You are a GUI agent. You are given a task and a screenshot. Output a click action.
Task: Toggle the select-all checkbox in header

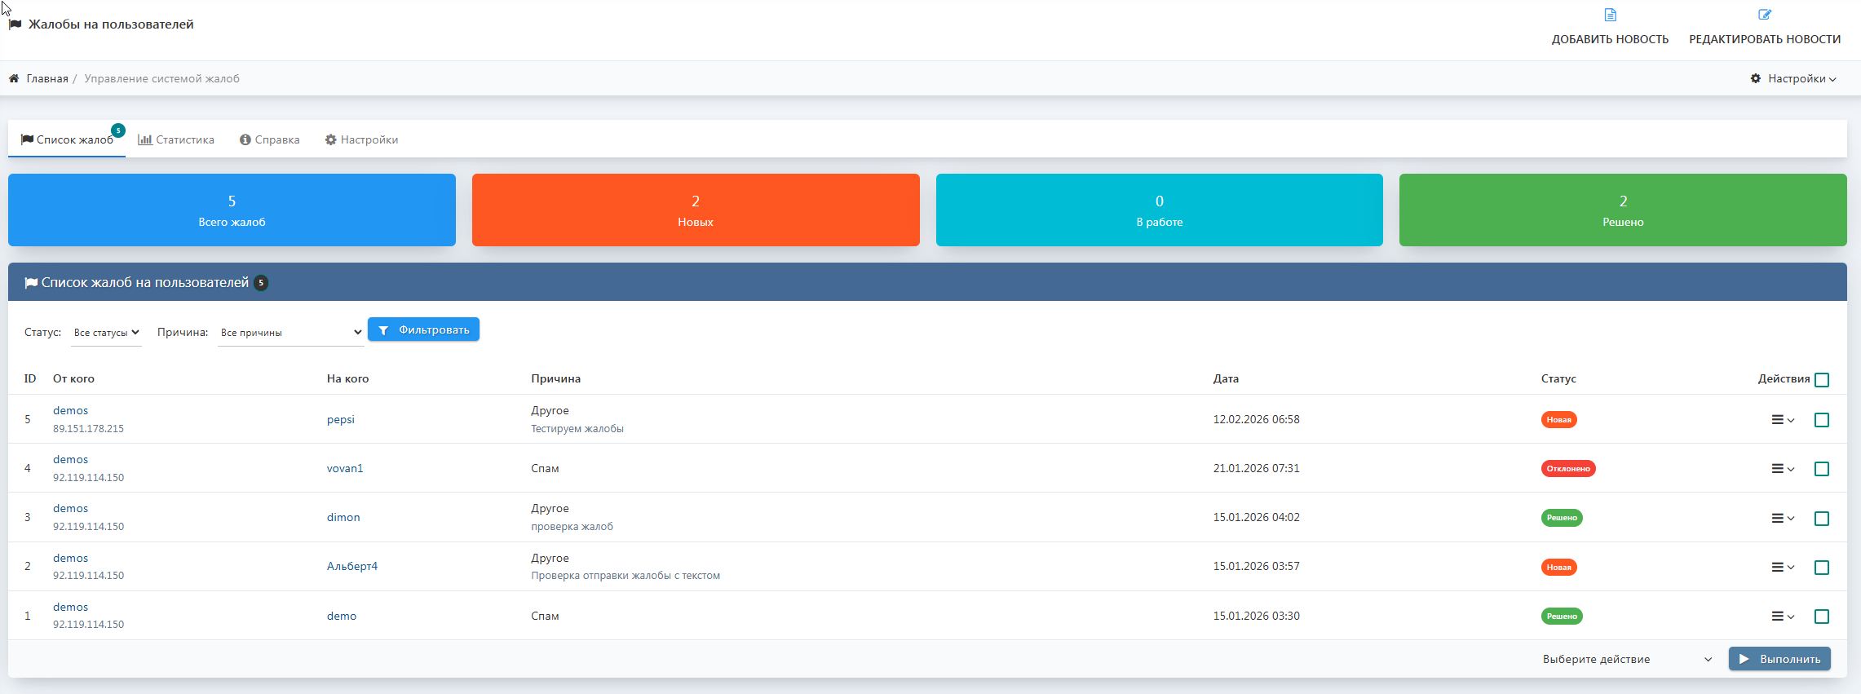tap(1822, 380)
